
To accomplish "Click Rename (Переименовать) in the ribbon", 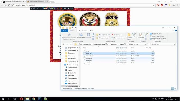I will pyautogui.click(x=118, y=38).
